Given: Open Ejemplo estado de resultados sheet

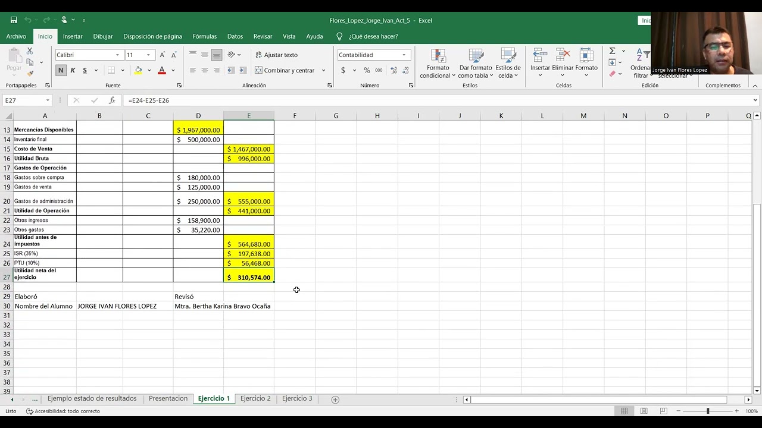Looking at the screenshot, I should pyautogui.click(x=92, y=399).
